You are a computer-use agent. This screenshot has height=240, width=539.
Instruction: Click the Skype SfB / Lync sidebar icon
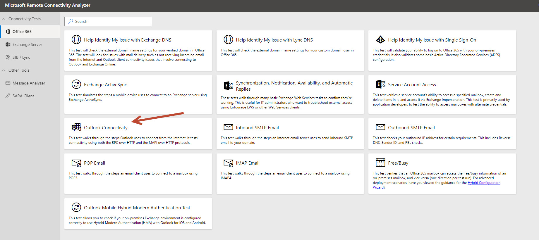click(8, 57)
